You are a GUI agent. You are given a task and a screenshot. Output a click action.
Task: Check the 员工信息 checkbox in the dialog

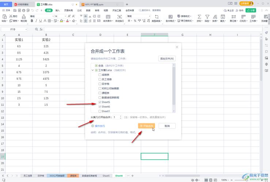100,79
